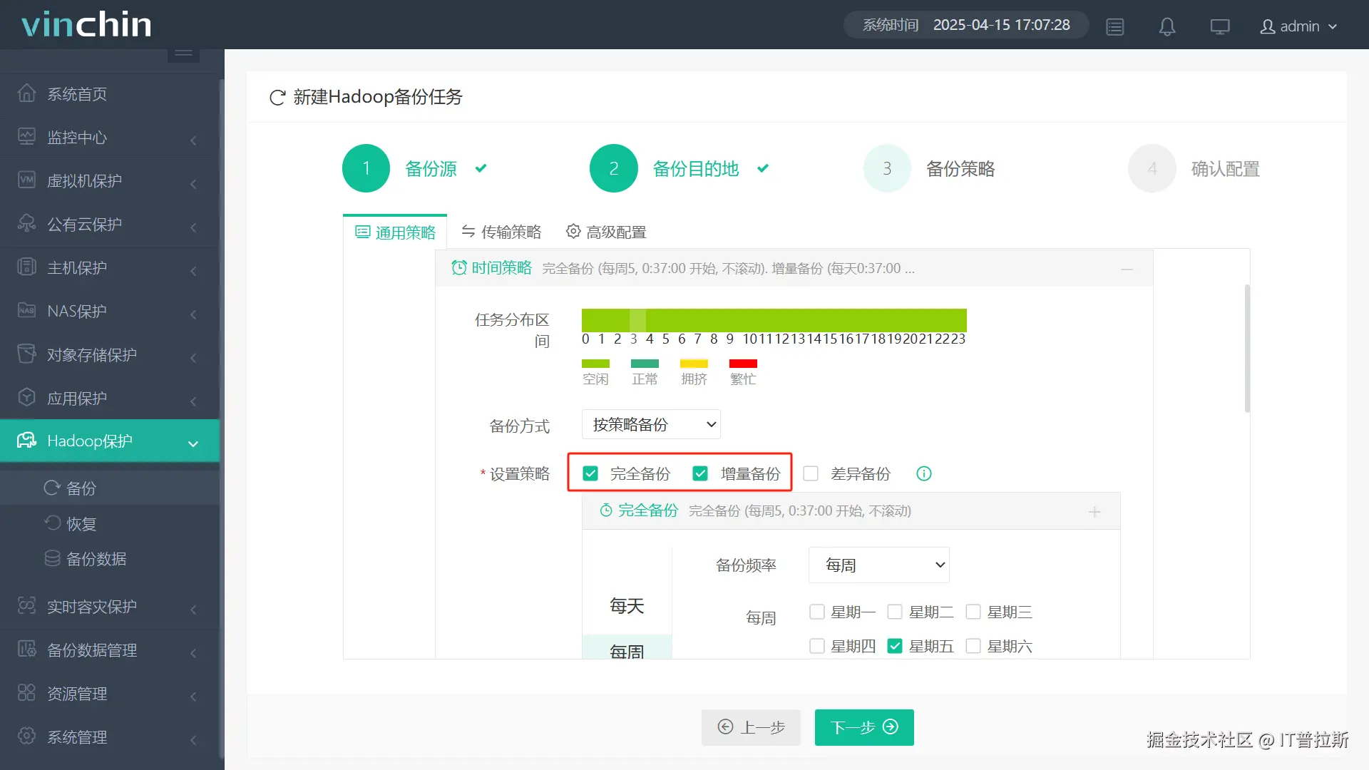Viewport: 1369px width, 770px height.
Task: Click the plus icon on 完全备份 row
Action: pyautogui.click(x=1094, y=511)
